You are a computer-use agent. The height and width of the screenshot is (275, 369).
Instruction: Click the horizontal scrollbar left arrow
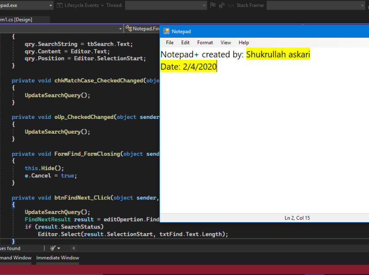click(73, 248)
